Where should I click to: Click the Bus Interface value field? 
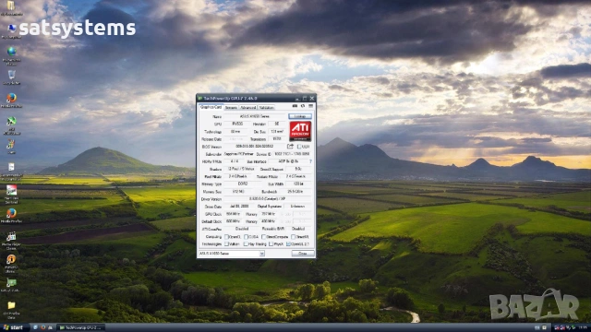click(x=288, y=161)
